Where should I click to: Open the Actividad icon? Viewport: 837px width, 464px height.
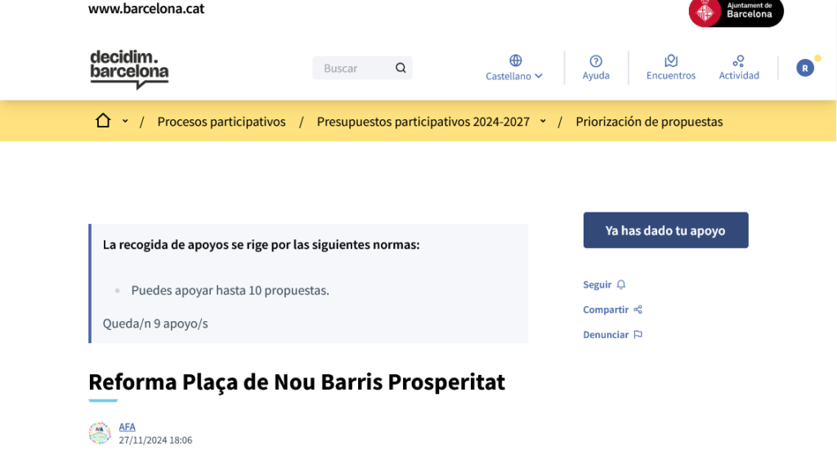pos(739,61)
